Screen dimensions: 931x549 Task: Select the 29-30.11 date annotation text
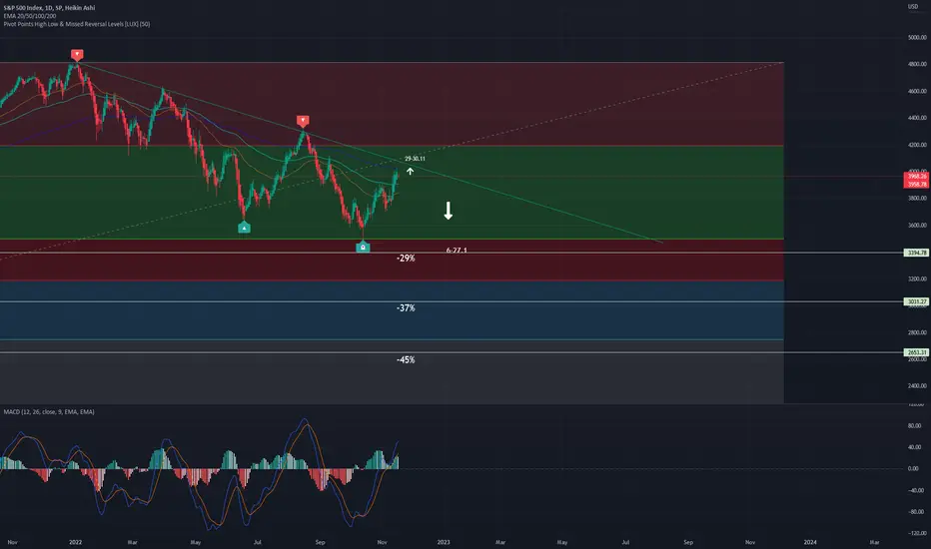pos(415,159)
